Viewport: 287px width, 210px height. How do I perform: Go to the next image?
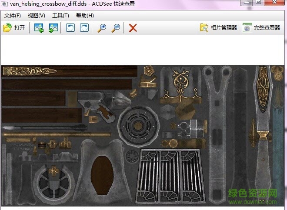pos(53,28)
